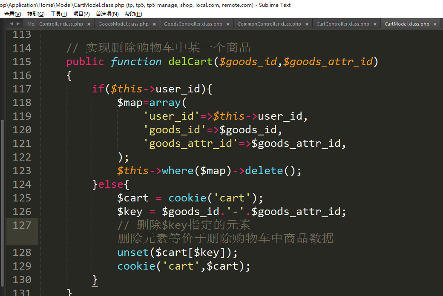The image size is (443, 296).
Task: Open the 首选项(N) Preferences menu
Action: (x=107, y=14)
